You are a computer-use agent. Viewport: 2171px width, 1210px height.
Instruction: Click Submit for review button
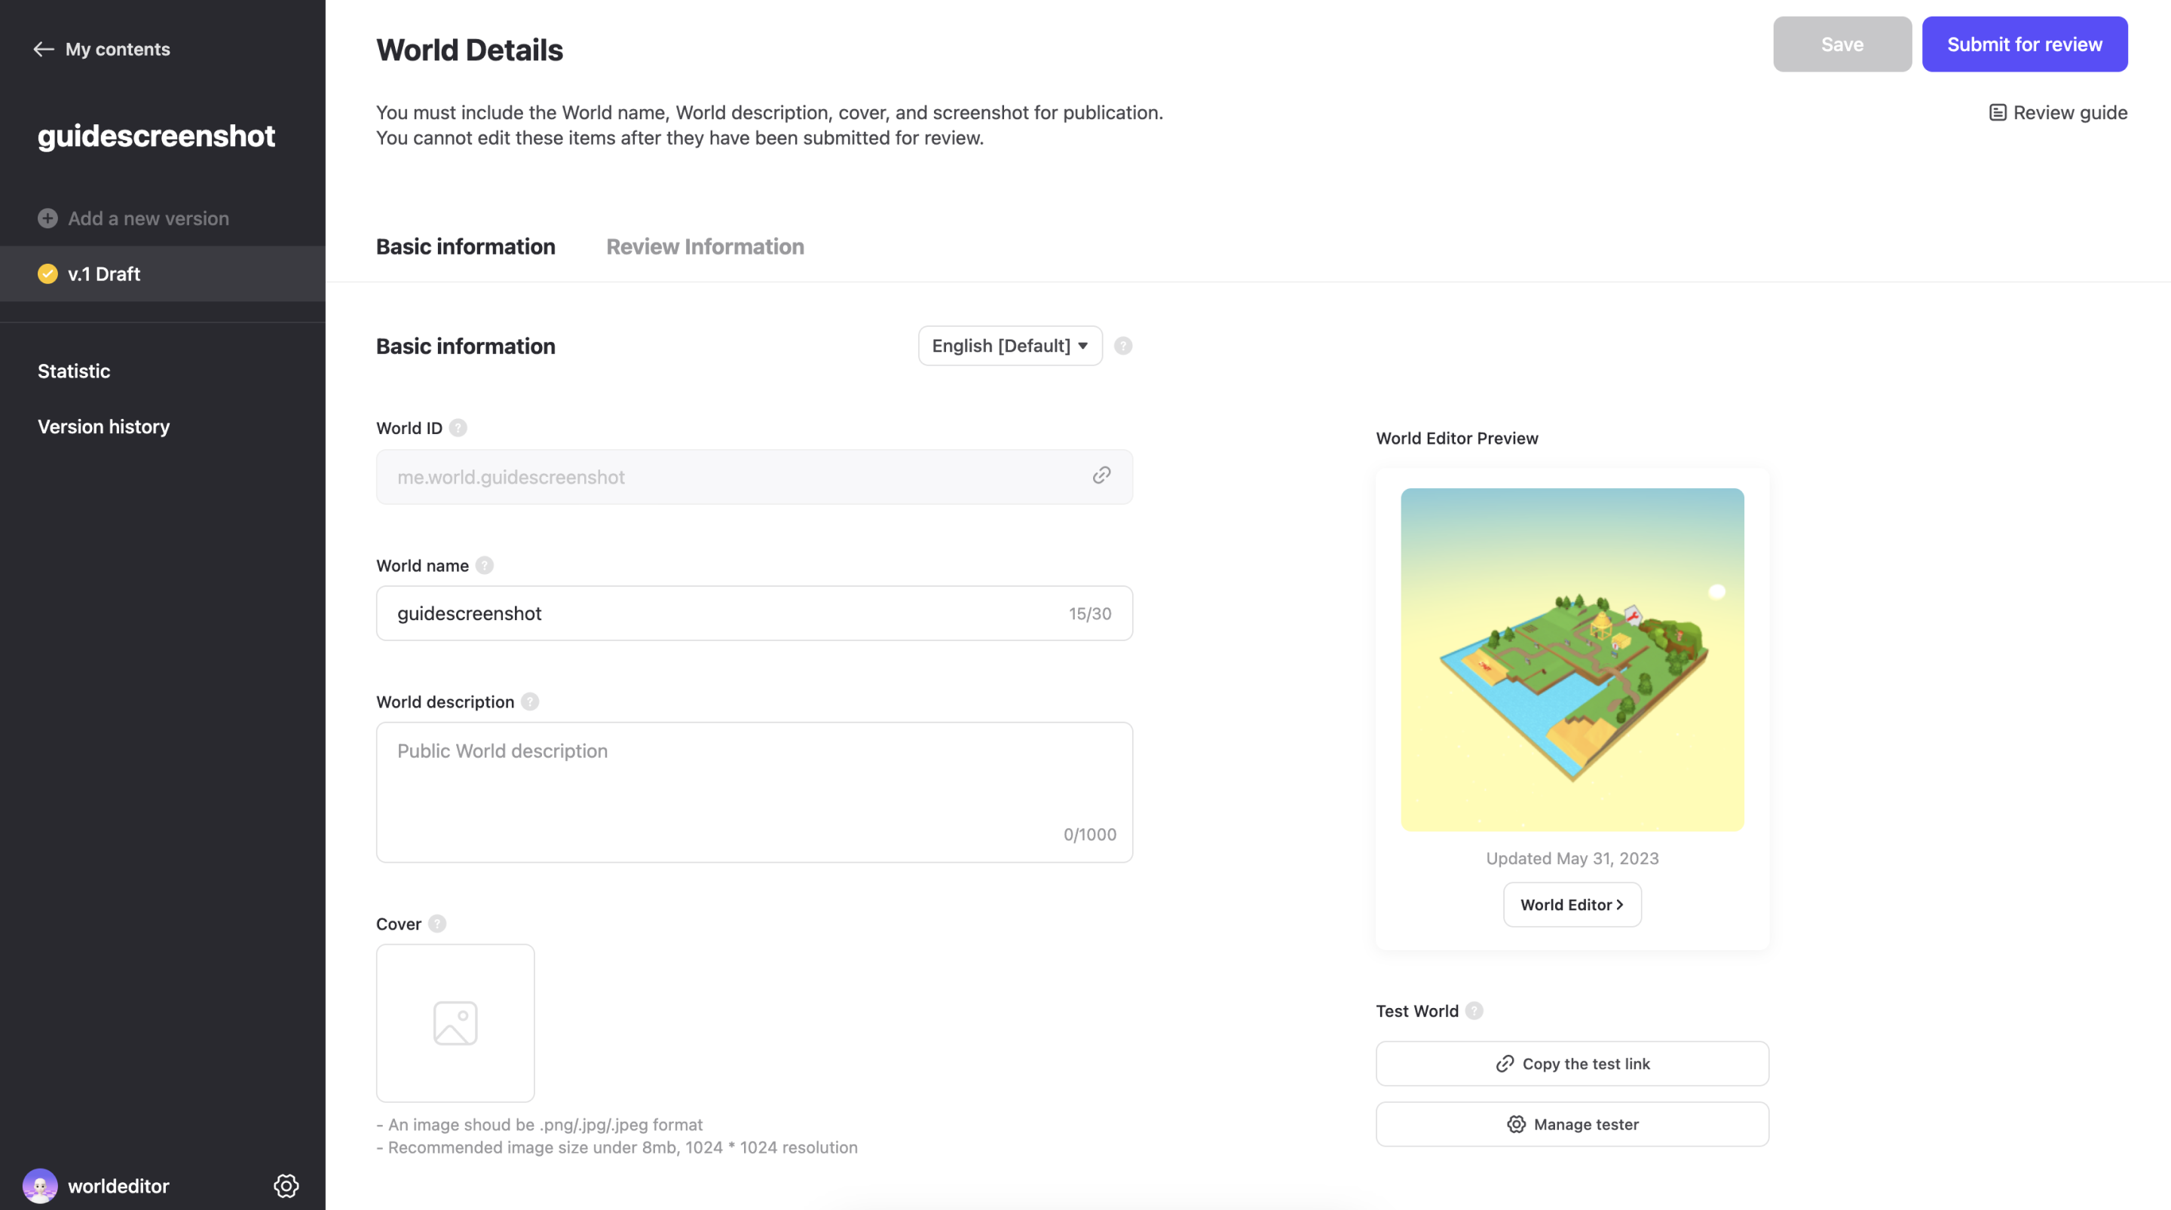tap(2024, 44)
